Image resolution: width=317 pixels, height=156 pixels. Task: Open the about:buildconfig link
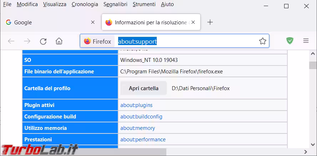(x=141, y=117)
